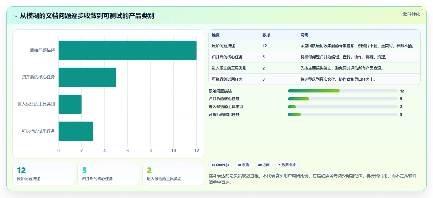Click the heading 从模糊的文档问题逐步收敛到可测试的产品类别
Viewport: 433px width, 198px height.
point(87,16)
